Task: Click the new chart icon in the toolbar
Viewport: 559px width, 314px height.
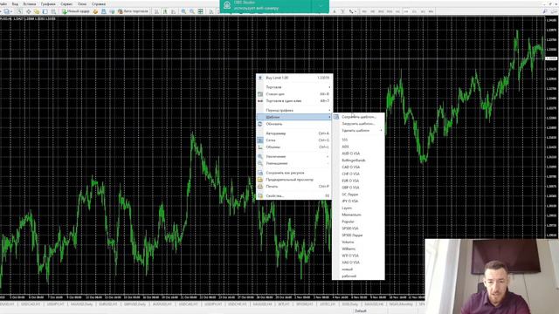Action: click(x=6, y=11)
